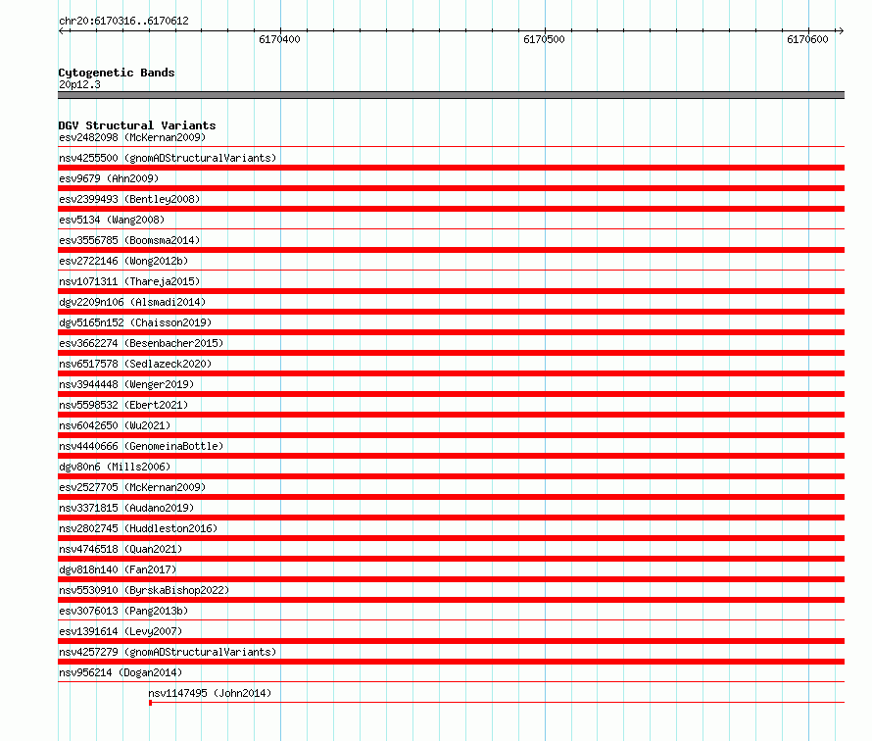Click the 6170500 ruler position

pyautogui.click(x=544, y=39)
